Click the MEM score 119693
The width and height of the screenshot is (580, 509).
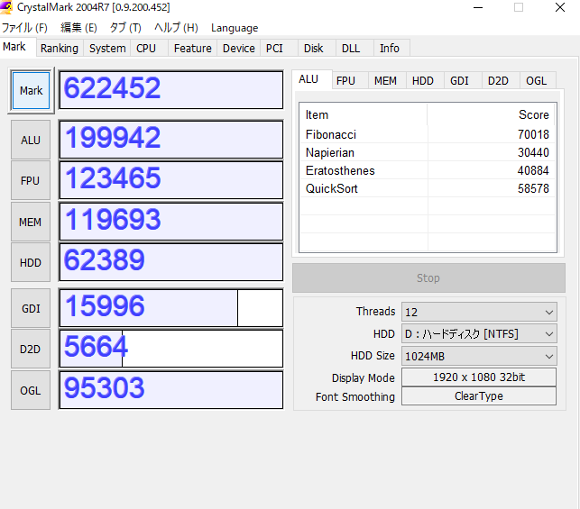pyautogui.click(x=171, y=222)
